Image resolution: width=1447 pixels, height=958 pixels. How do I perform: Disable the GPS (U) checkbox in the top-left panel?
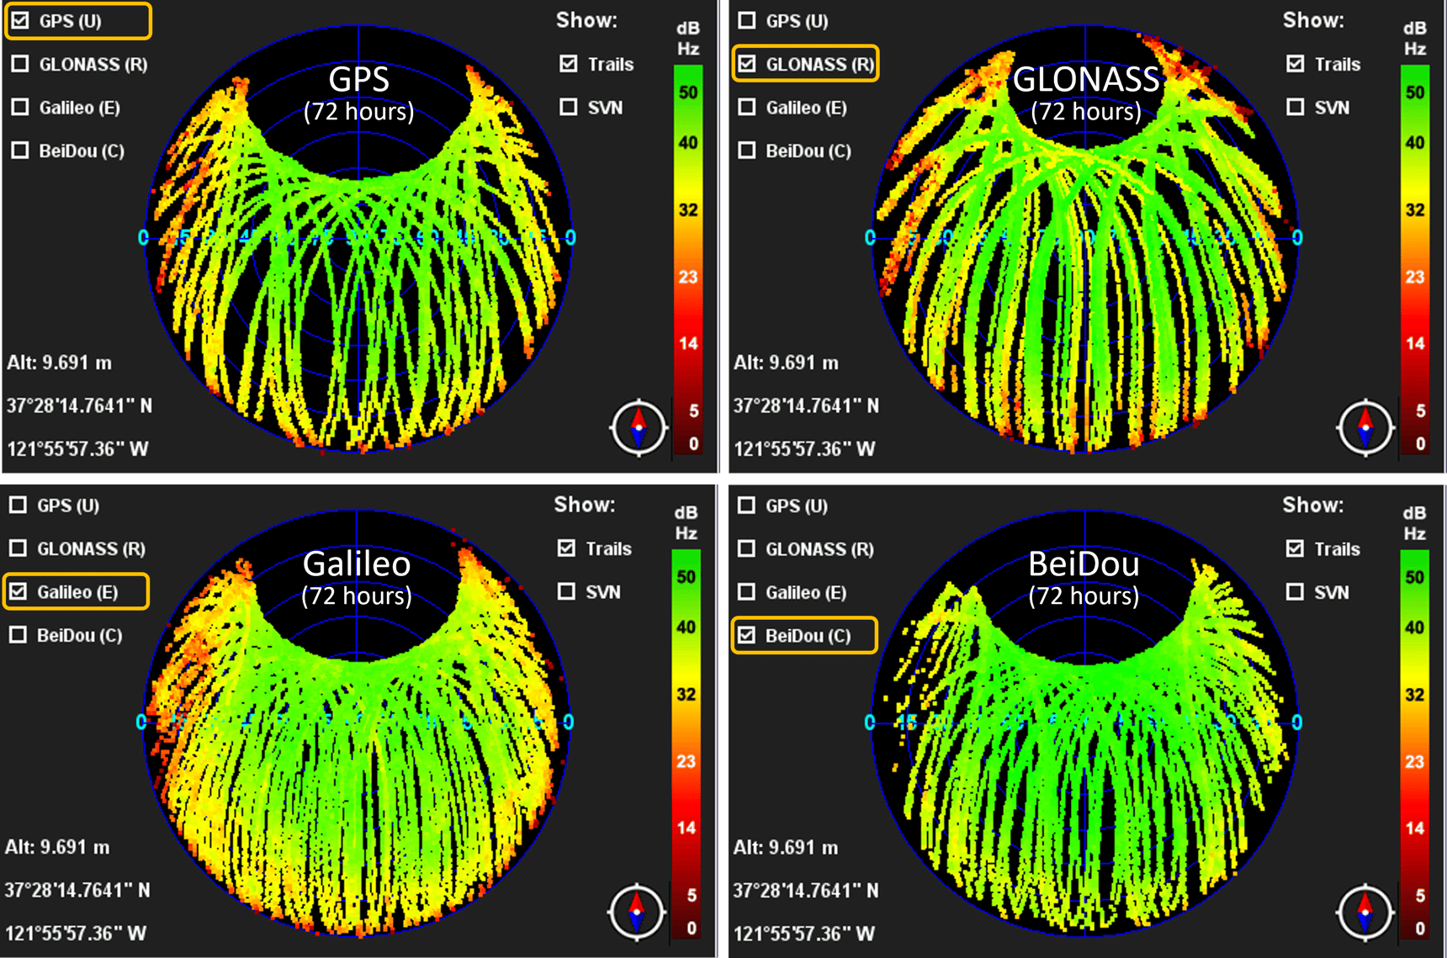[x=20, y=20]
